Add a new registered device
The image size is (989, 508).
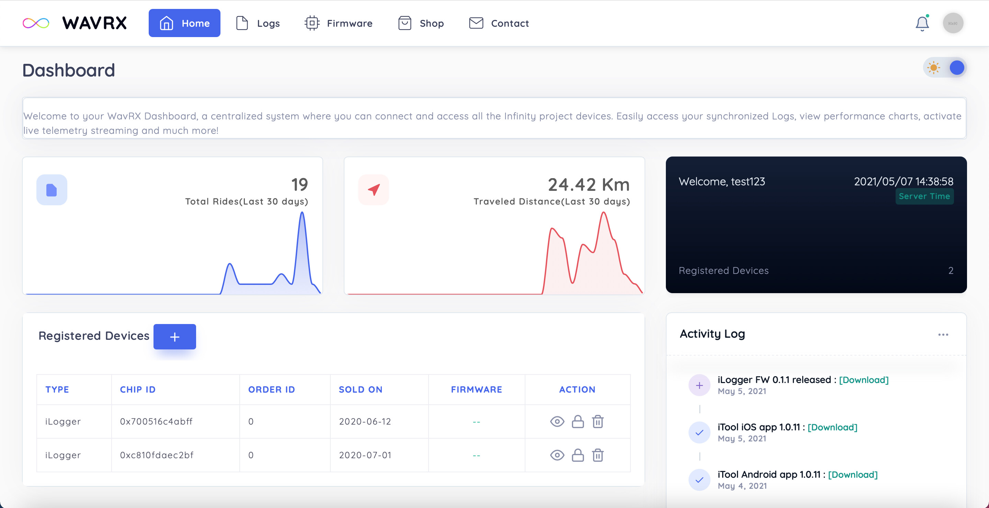click(175, 336)
